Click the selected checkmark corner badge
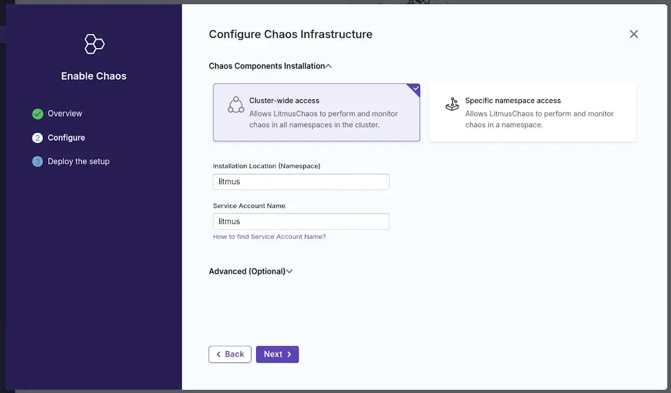Screen dimensions: 671x393 [x=415, y=89]
